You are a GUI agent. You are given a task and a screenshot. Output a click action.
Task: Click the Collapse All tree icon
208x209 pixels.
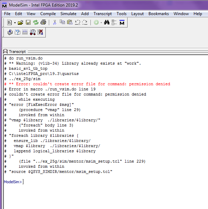pyautogui.click(x=114, y=22)
